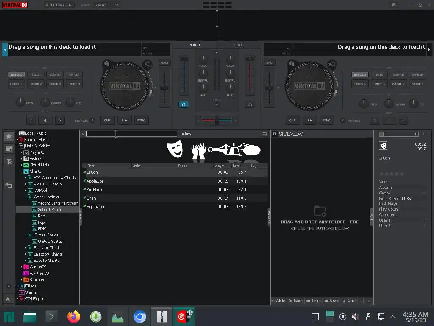Click the Local Music folder icon
The height and width of the screenshot is (326, 434).
click(x=22, y=133)
